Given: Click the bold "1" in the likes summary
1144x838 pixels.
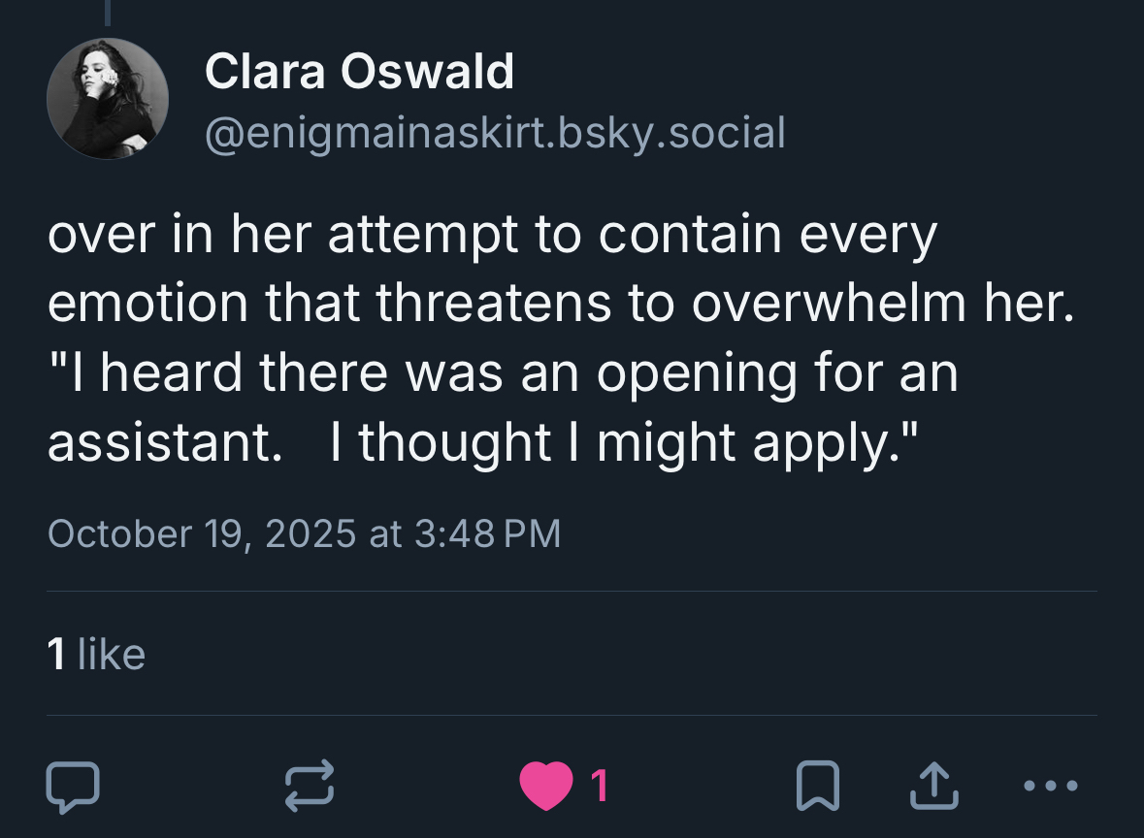Looking at the screenshot, I should (57, 655).
